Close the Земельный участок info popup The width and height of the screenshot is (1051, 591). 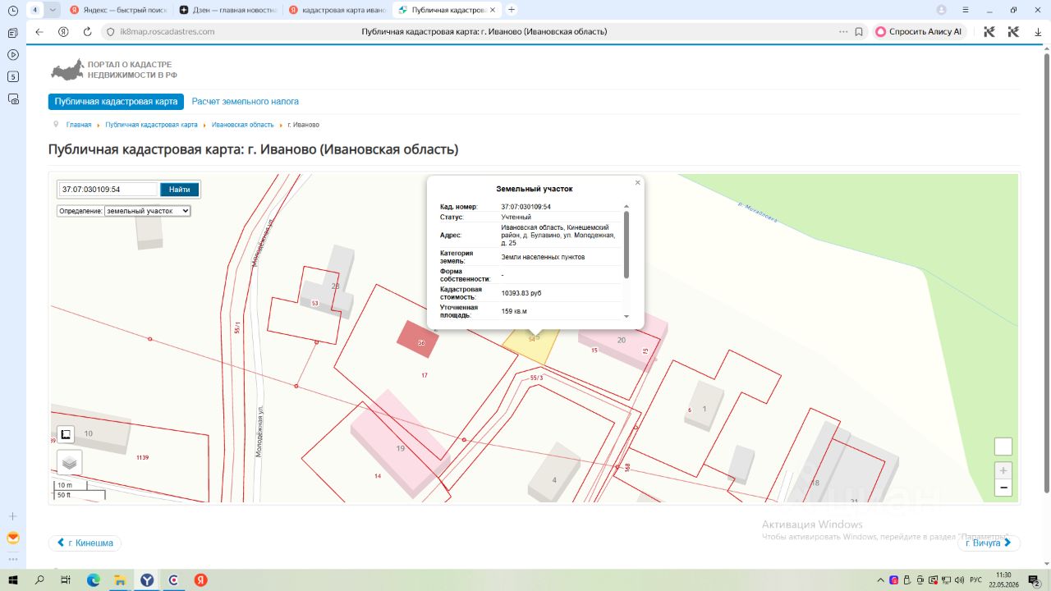pyautogui.click(x=637, y=183)
